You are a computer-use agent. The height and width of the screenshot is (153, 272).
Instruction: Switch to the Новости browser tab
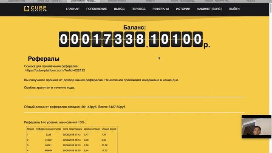pos(150,1)
